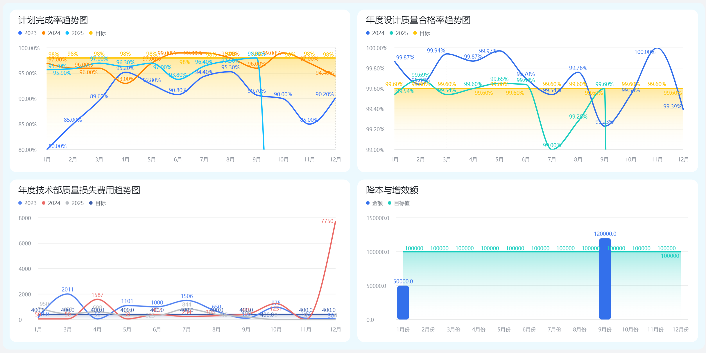Screen dimensions: 706x353
Task: Click the 50000.0 bar for 1月份
Action: click(x=403, y=303)
